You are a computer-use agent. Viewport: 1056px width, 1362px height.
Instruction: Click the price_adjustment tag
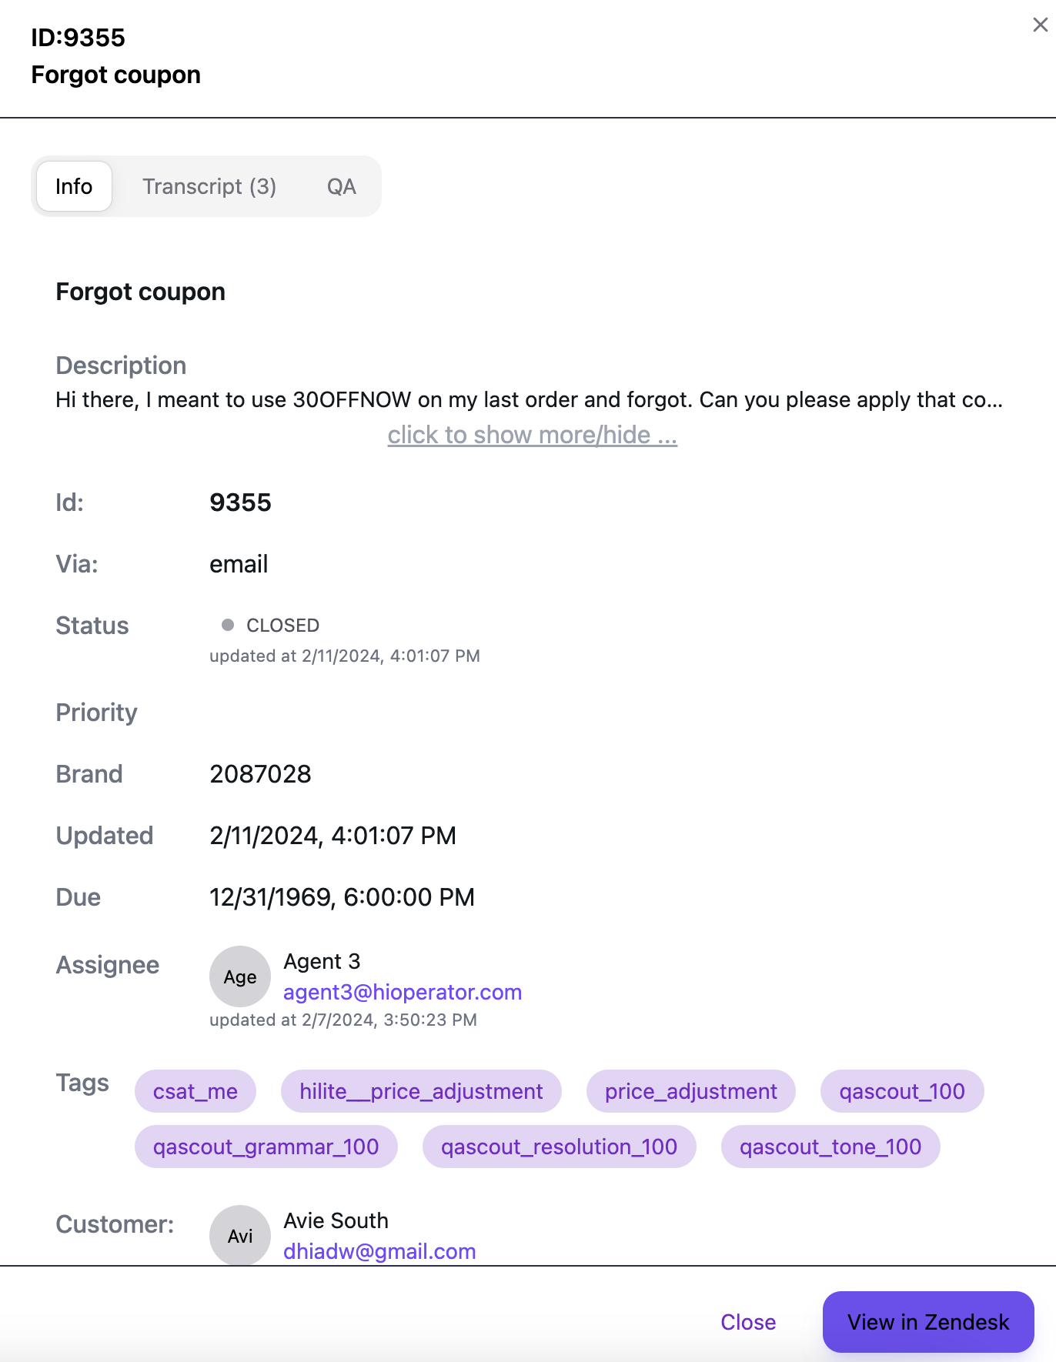pyautogui.click(x=690, y=1091)
